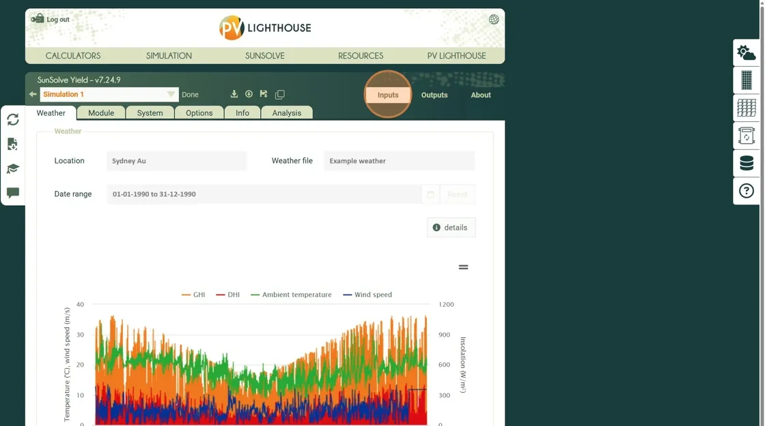The width and height of the screenshot is (765, 426).
Task: Switch to the Module tab
Action: [101, 113]
